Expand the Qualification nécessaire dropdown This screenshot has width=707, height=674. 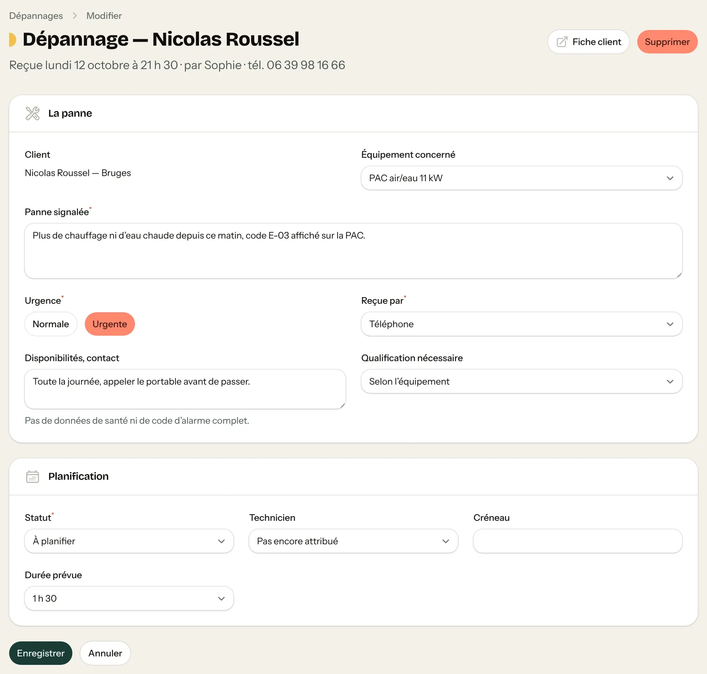coord(521,382)
